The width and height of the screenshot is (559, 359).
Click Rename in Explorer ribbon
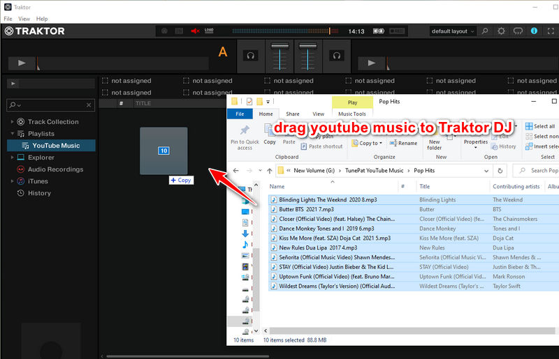click(404, 143)
